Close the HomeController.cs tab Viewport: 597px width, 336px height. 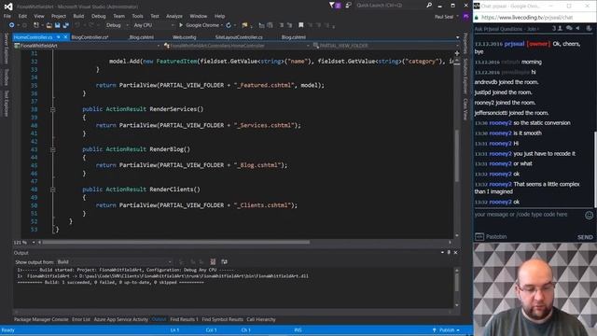tap(65, 37)
